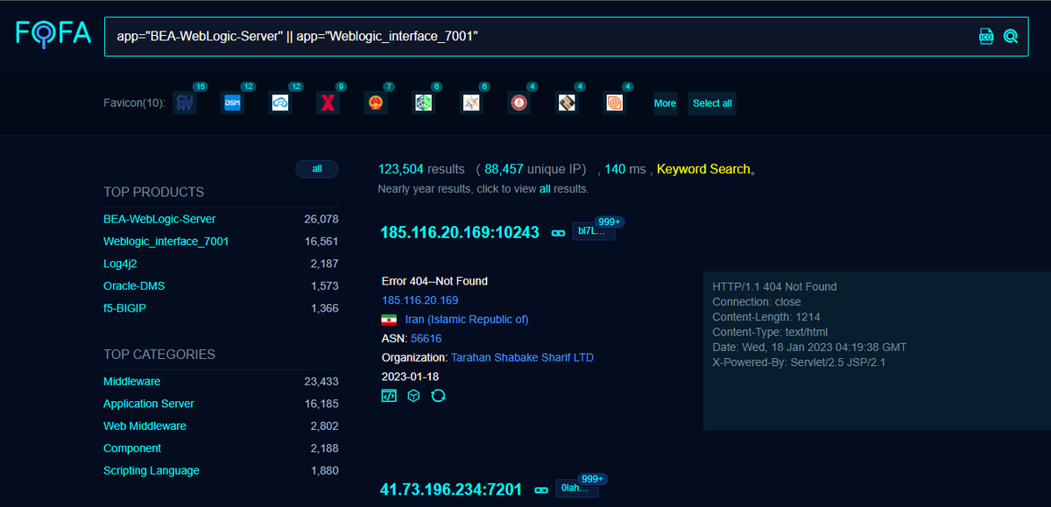Viewport: 1051px width, 507px height.
Task: Click the cube product icon under result
Action: point(413,396)
